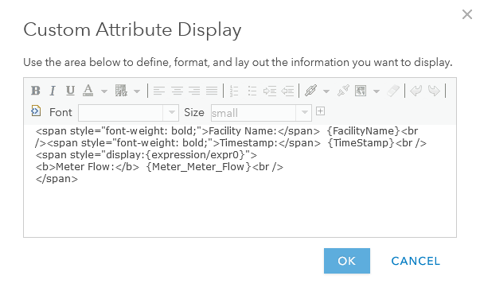This screenshot has height=303, width=480.
Task: Open image options dropdown arrow
Action: [x=377, y=91]
